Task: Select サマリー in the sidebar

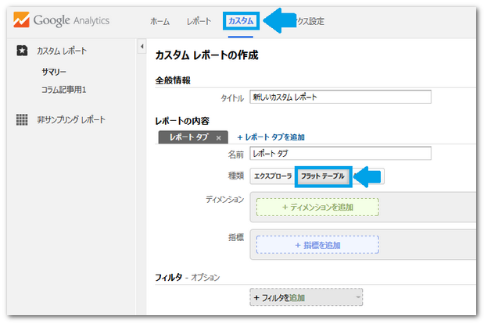Action: (x=54, y=72)
